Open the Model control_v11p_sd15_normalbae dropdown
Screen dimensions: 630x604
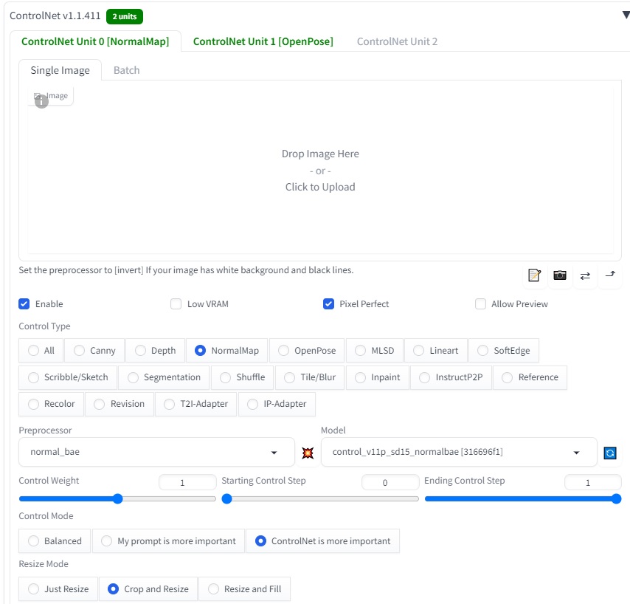tap(459, 452)
